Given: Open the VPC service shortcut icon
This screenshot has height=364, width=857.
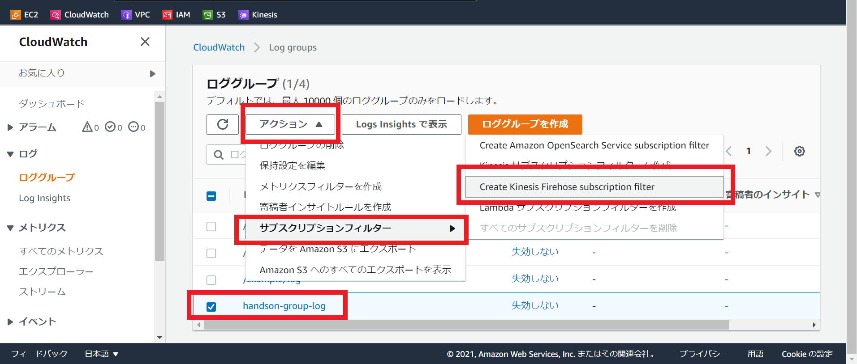Looking at the screenshot, I should tap(126, 15).
